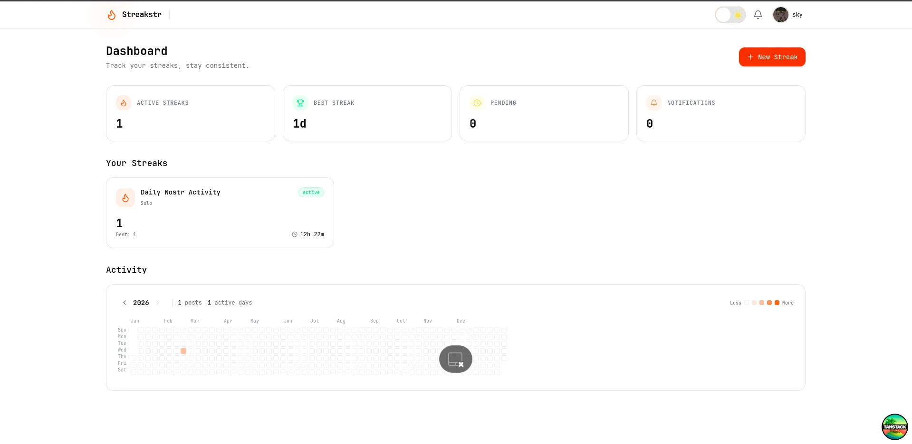Click the Best Streak trophy icon
Viewport: 912px width, 444px height.
[300, 103]
